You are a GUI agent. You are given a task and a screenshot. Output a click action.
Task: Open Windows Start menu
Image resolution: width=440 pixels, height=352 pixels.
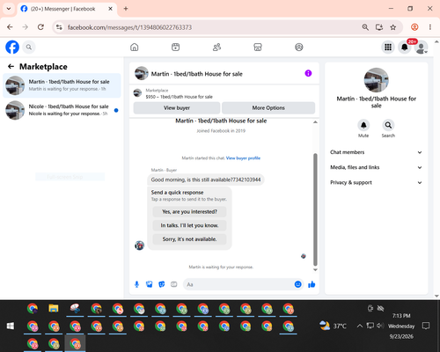[11, 326]
